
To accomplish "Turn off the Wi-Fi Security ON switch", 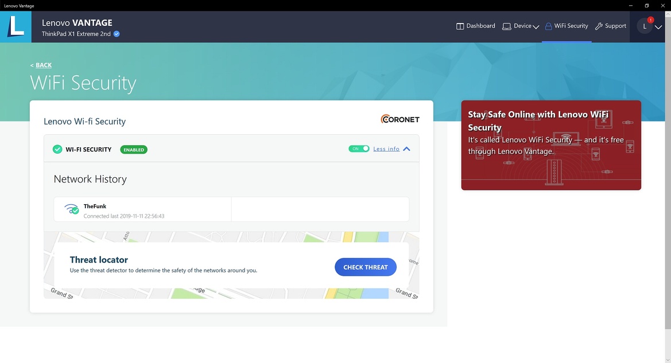I will click(359, 149).
